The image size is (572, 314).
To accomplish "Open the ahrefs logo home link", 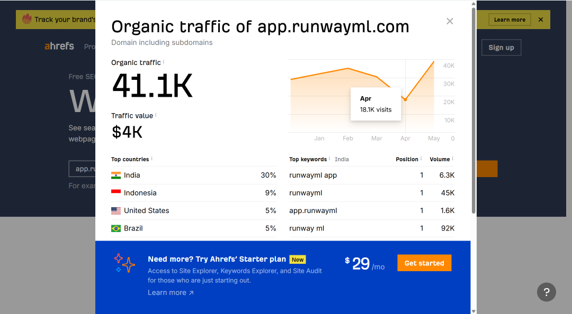I will click(x=59, y=47).
